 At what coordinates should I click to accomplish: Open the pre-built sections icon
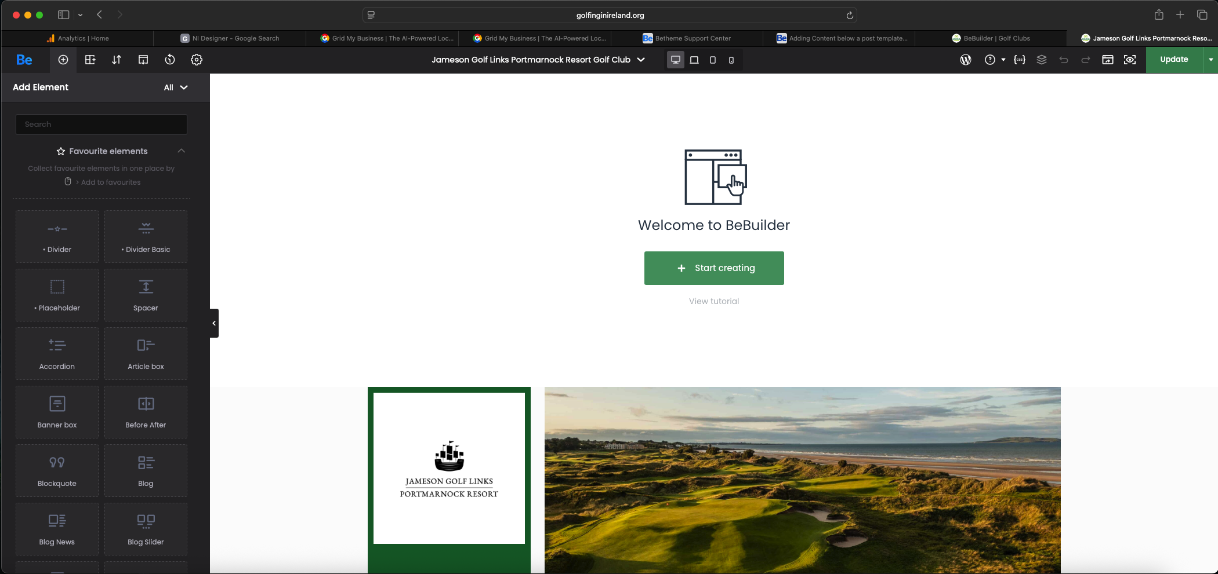pyautogui.click(x=90, y=60)
